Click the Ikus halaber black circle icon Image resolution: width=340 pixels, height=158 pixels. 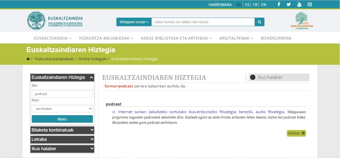coord(253,77)
